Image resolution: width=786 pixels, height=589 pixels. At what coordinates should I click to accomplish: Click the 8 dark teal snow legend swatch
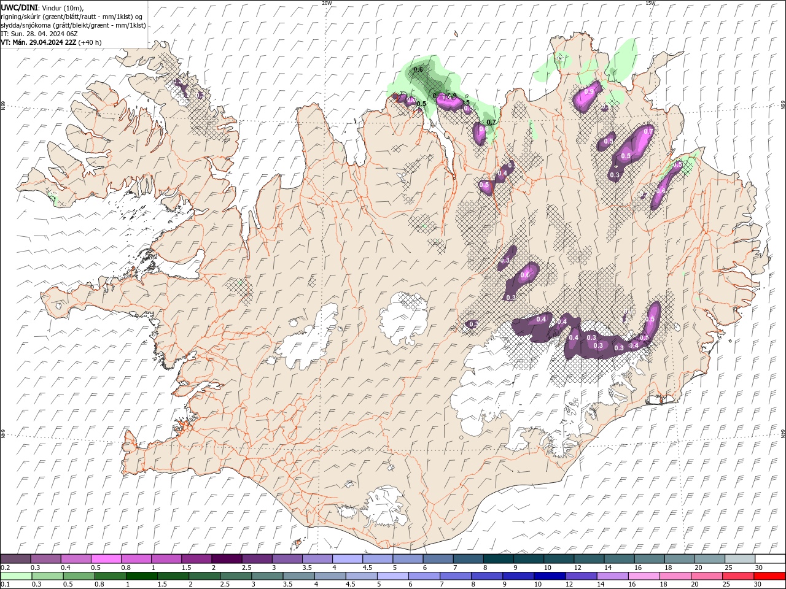[x=498, y=559]
